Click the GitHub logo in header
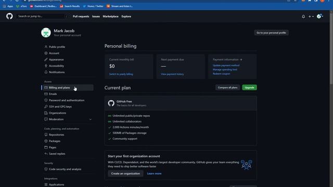333x187 pixels. click(x=9, y=16)
